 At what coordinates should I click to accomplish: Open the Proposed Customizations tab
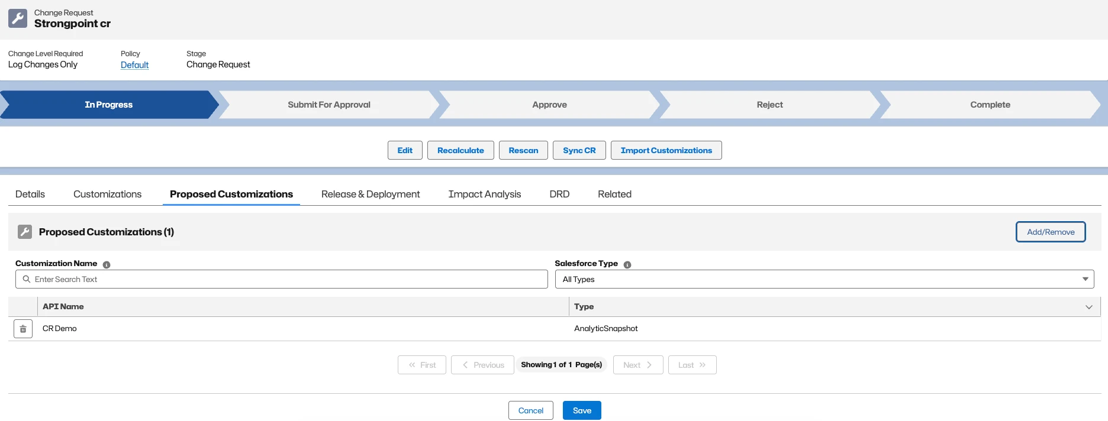click(231, 194)
